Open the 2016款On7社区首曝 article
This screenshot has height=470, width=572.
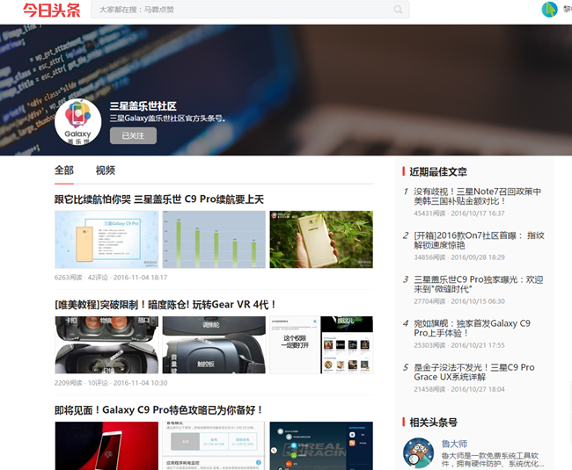point(479,241)
